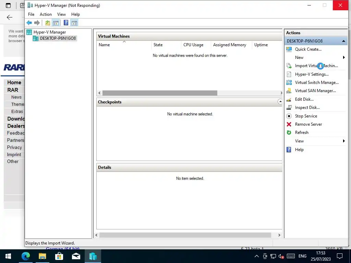
Task: Open Microsoft Store from taskbar
Action: pos(59,256)
